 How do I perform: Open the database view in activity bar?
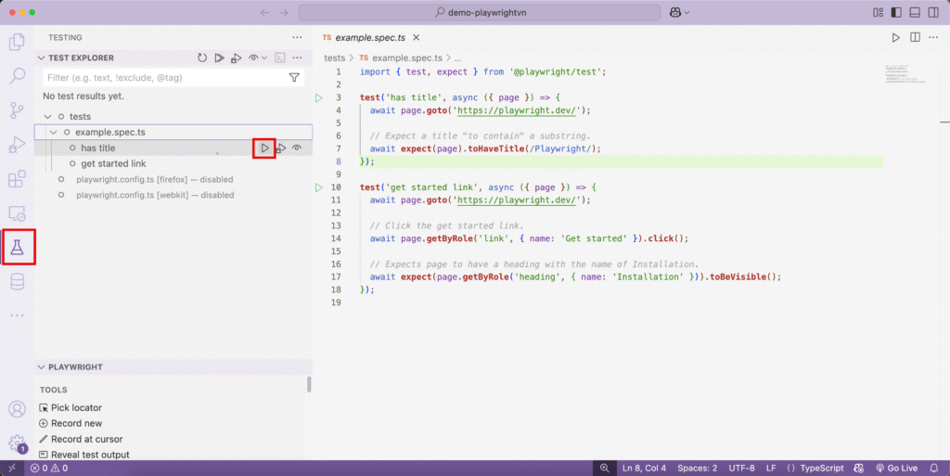(x=17, y=281)
